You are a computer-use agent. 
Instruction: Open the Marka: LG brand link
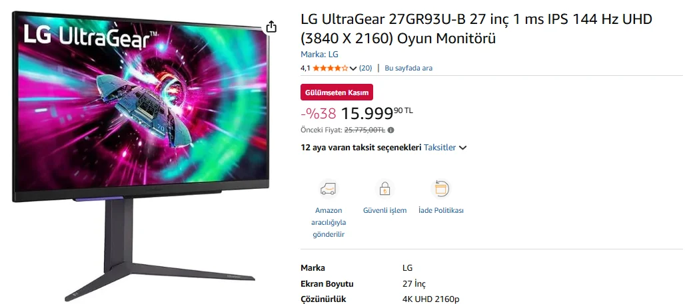319,55
